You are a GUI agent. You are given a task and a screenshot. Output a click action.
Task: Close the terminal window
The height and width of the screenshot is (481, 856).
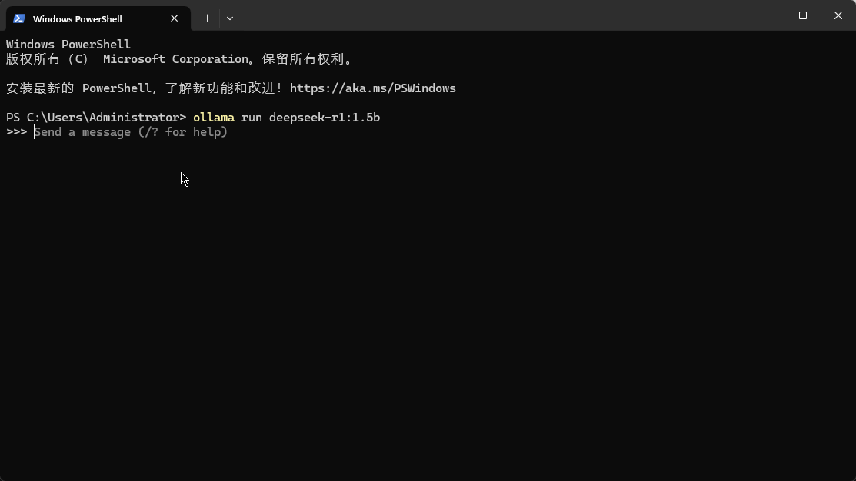[x=838, y=15]
